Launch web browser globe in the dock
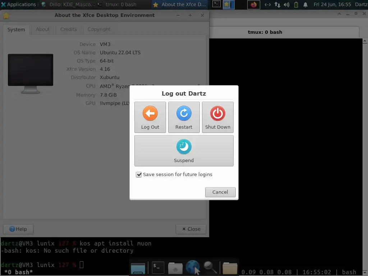 click(193, 267)
